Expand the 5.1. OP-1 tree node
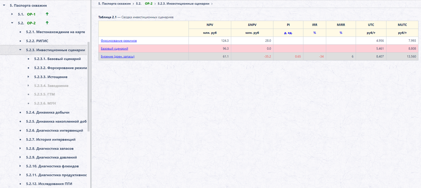The width and height of the screenshot is (421, 188). point(12,14)
